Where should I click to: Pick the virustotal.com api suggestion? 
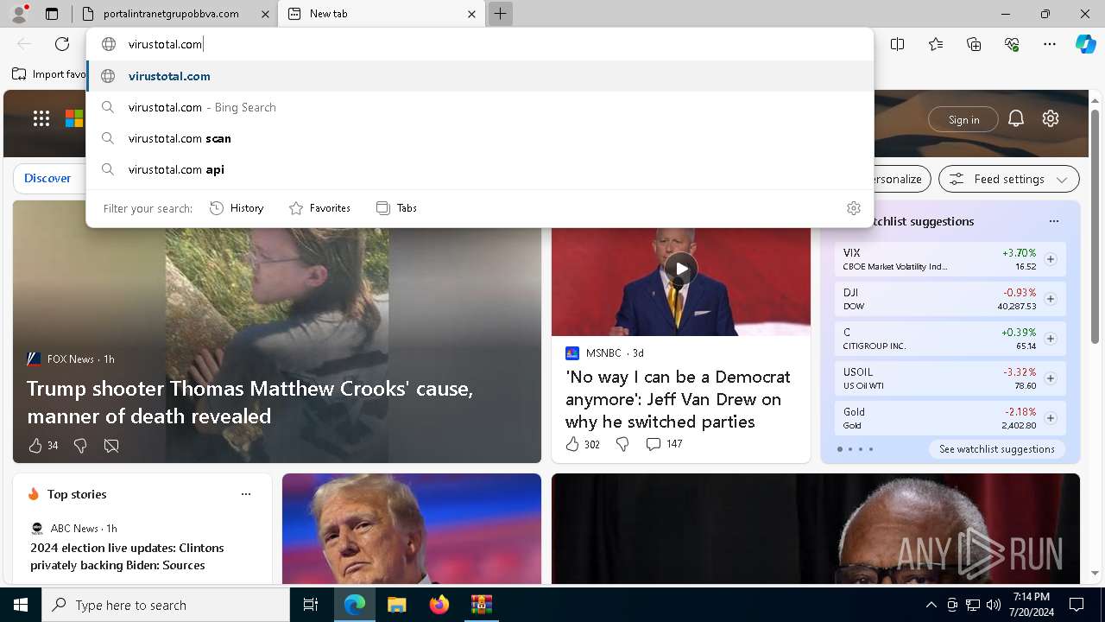pos(480,169)
